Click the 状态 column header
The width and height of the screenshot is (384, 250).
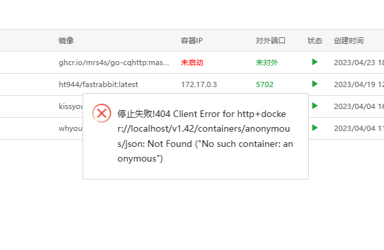(x=315, y=41)
